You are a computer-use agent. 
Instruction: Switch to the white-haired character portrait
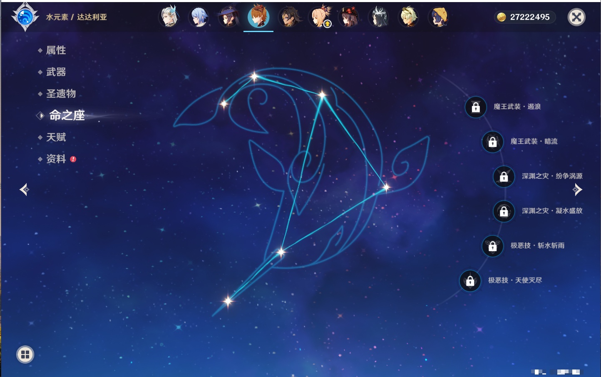pos(169,17)
